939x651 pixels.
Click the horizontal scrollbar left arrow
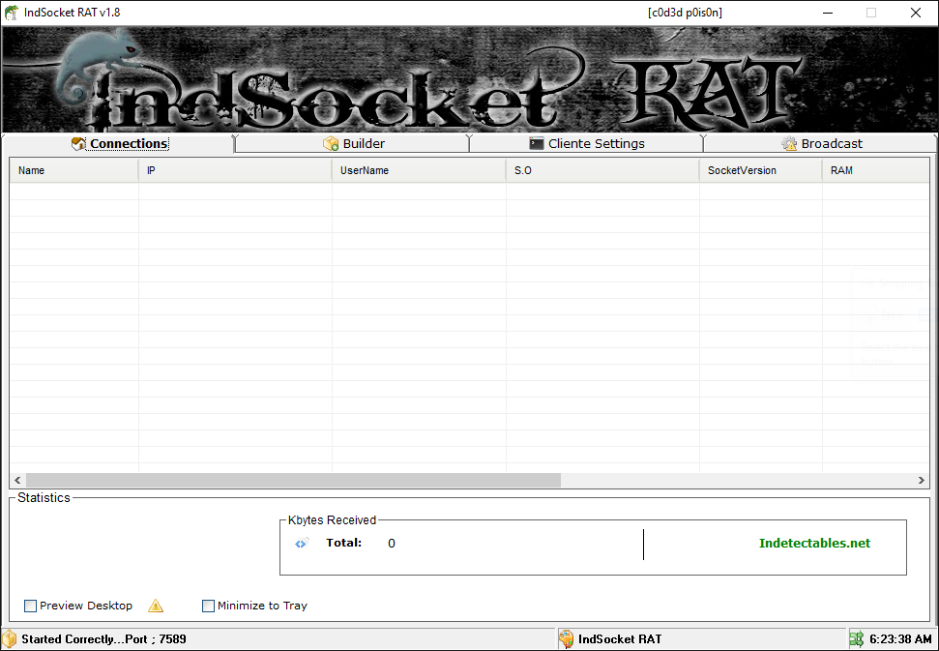click(x=17, y=481)
